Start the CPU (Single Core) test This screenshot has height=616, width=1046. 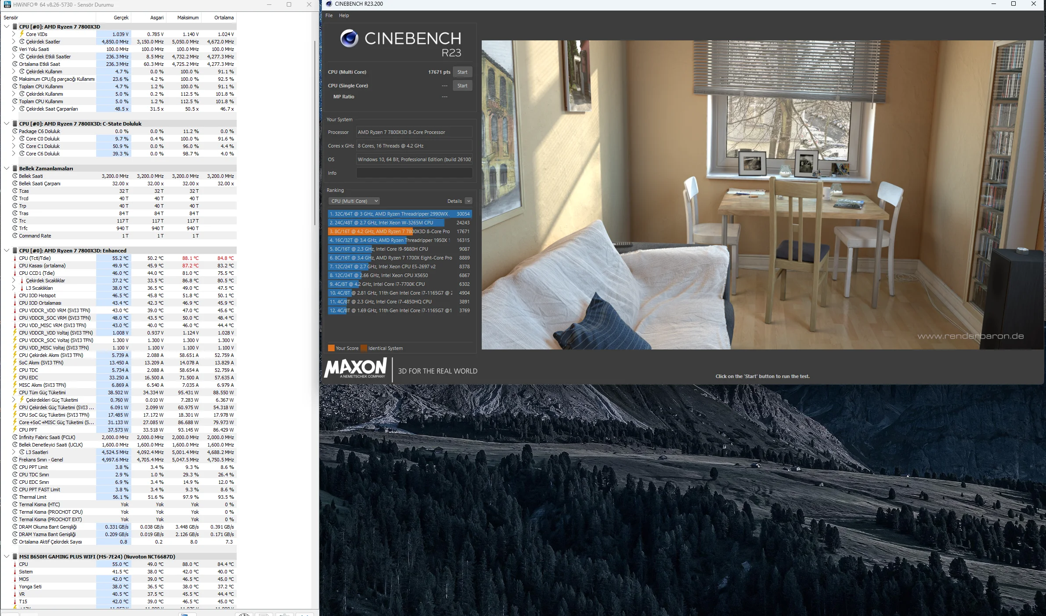click(x=462, y=86)
